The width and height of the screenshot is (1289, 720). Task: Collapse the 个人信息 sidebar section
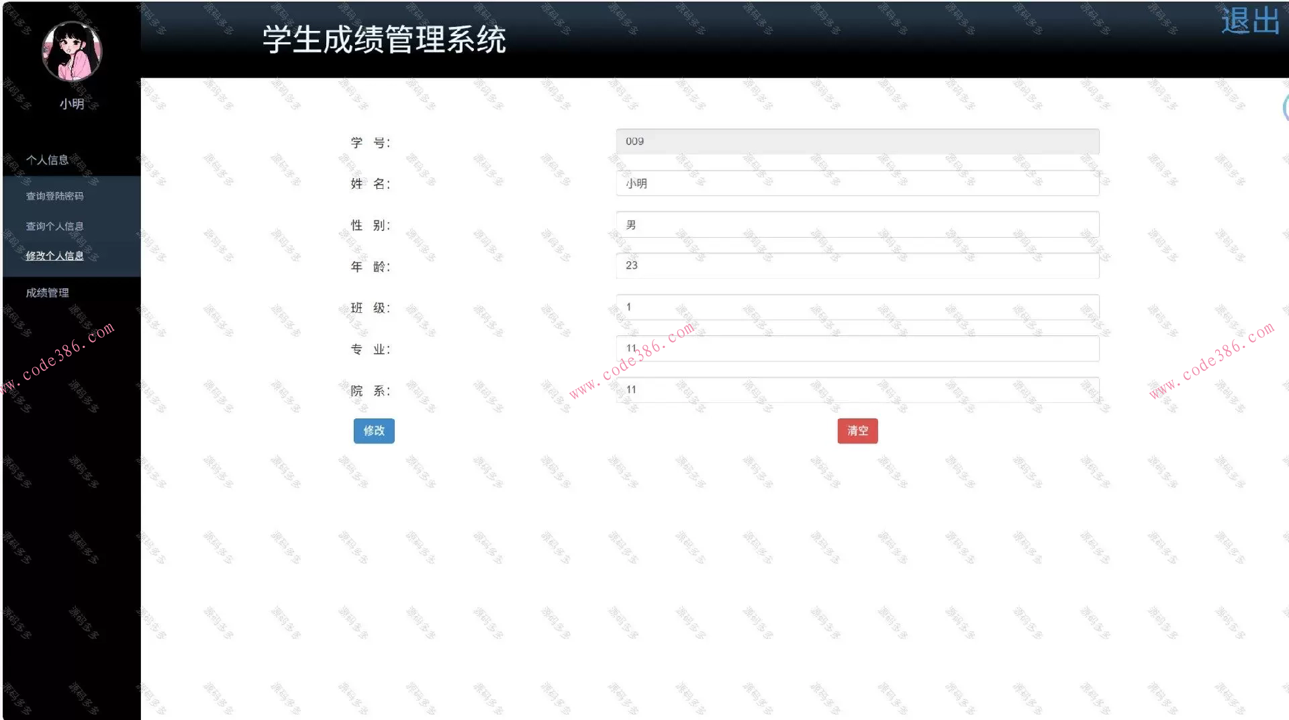46,159
